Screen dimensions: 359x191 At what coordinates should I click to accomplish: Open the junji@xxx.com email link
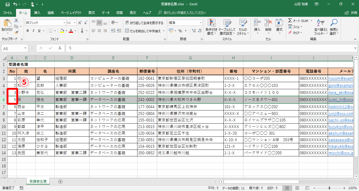coord(341,114)
